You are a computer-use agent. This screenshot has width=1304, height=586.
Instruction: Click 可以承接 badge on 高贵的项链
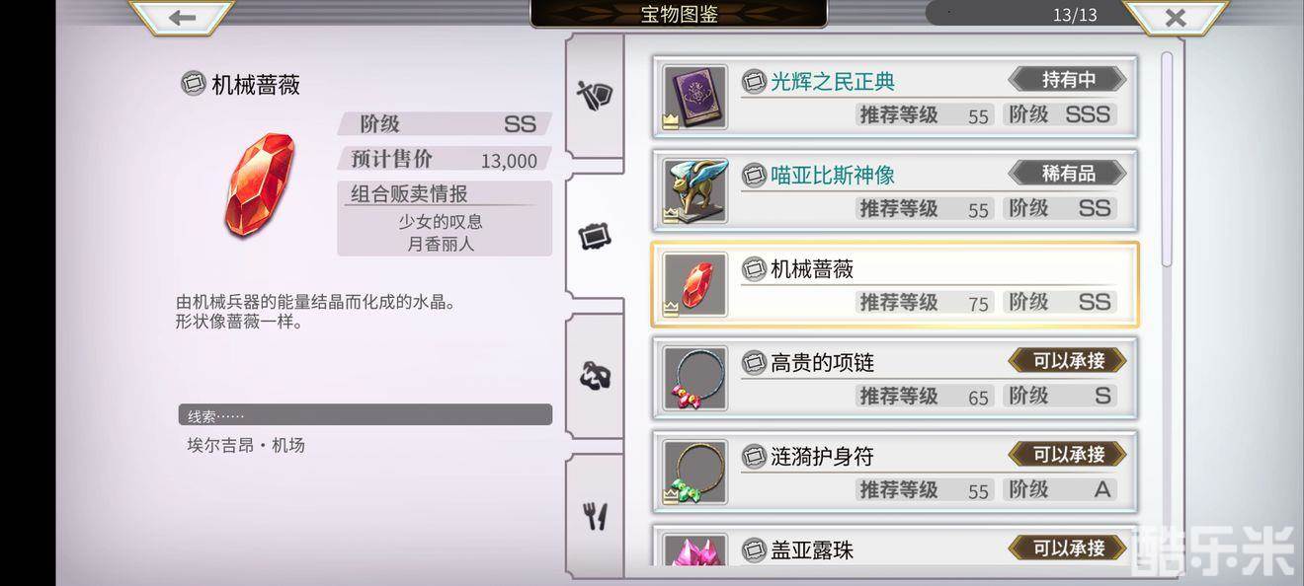pyautogui.click(x=1068, y=361)
